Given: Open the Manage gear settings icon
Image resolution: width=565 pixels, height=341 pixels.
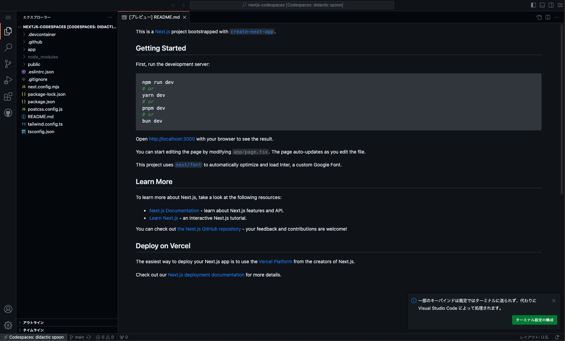Looking at the screenshot, I should point(8,325).
